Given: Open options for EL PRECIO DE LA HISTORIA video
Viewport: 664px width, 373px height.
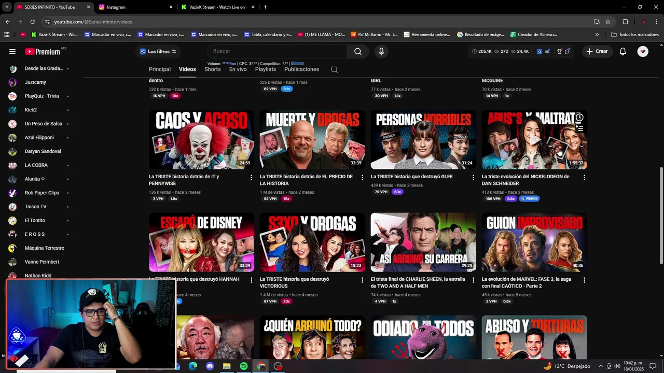Looking at the screenshot, I should point(362,177).
